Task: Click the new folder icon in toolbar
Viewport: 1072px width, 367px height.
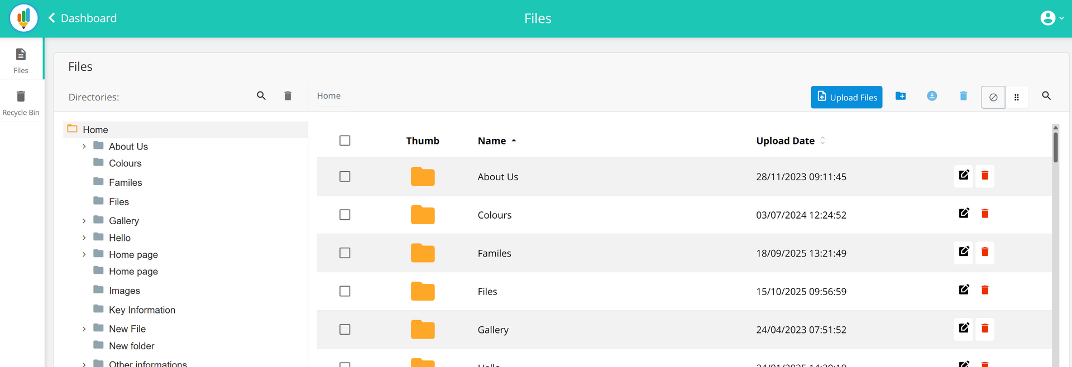Action: tap(900, 96)
